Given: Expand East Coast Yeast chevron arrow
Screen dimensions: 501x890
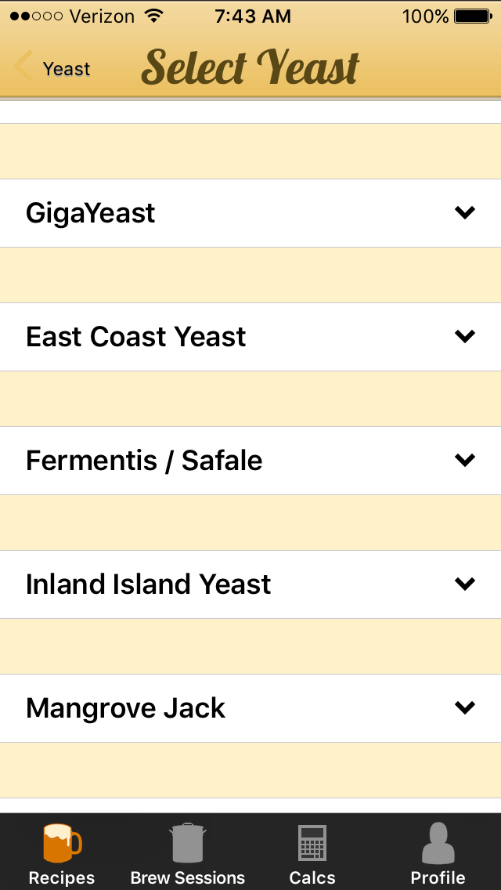Looking at the screenshot, I should [465, 337].
